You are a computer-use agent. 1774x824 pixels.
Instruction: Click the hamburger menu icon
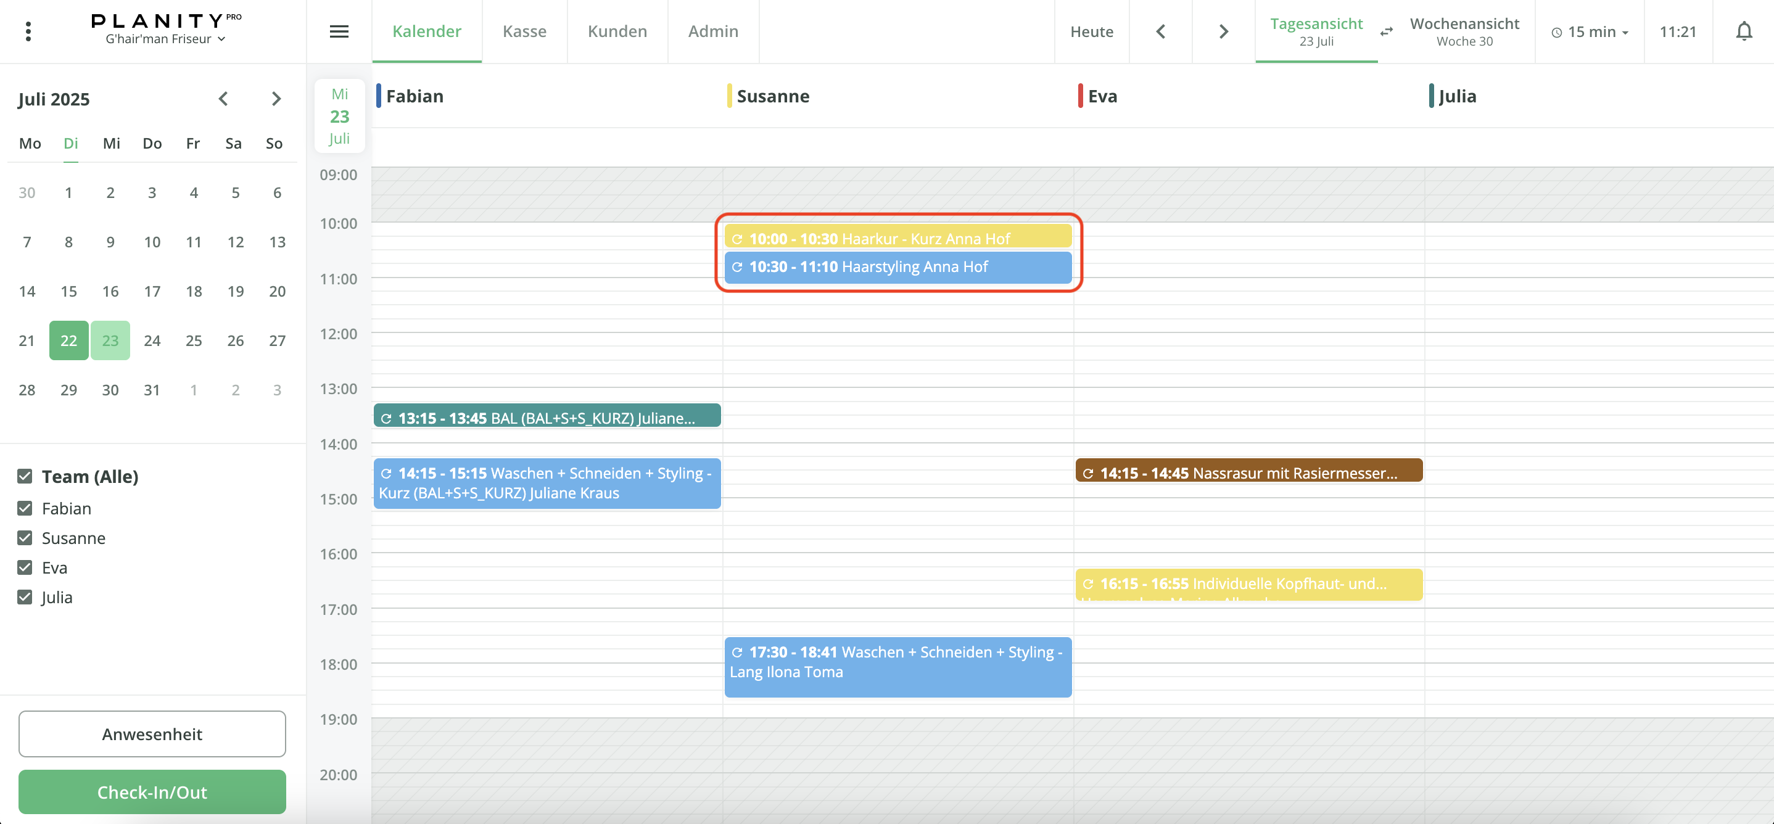pyautogui.click(x=339, y=31)
